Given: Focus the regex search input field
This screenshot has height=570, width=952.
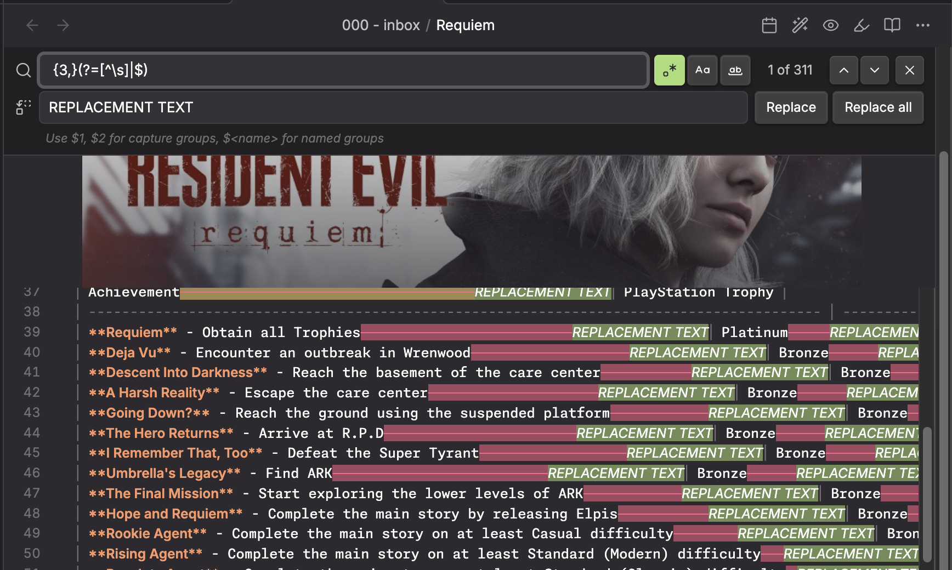Looking at the screenshot, I should pos(344,70).
